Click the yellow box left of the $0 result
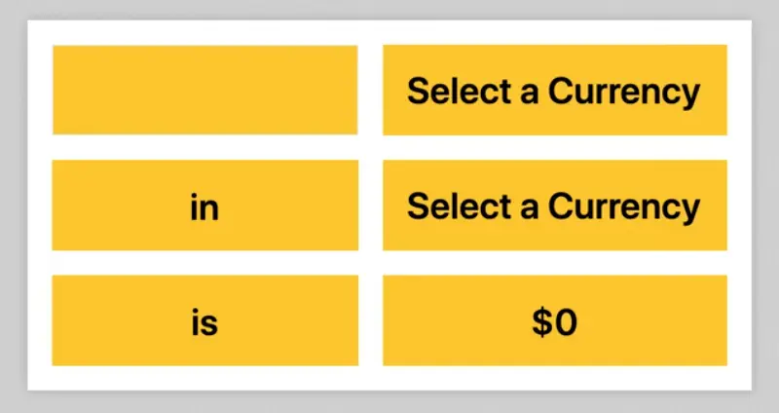Viewport: 779px width, 413px height. (x=204, y=321)
